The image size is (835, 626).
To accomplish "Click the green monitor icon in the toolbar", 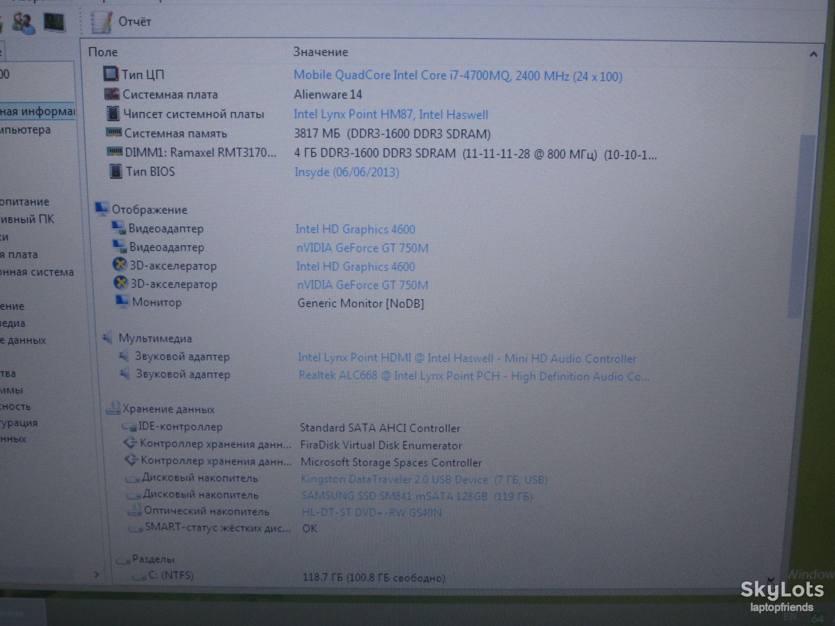I will coord(54,22).
